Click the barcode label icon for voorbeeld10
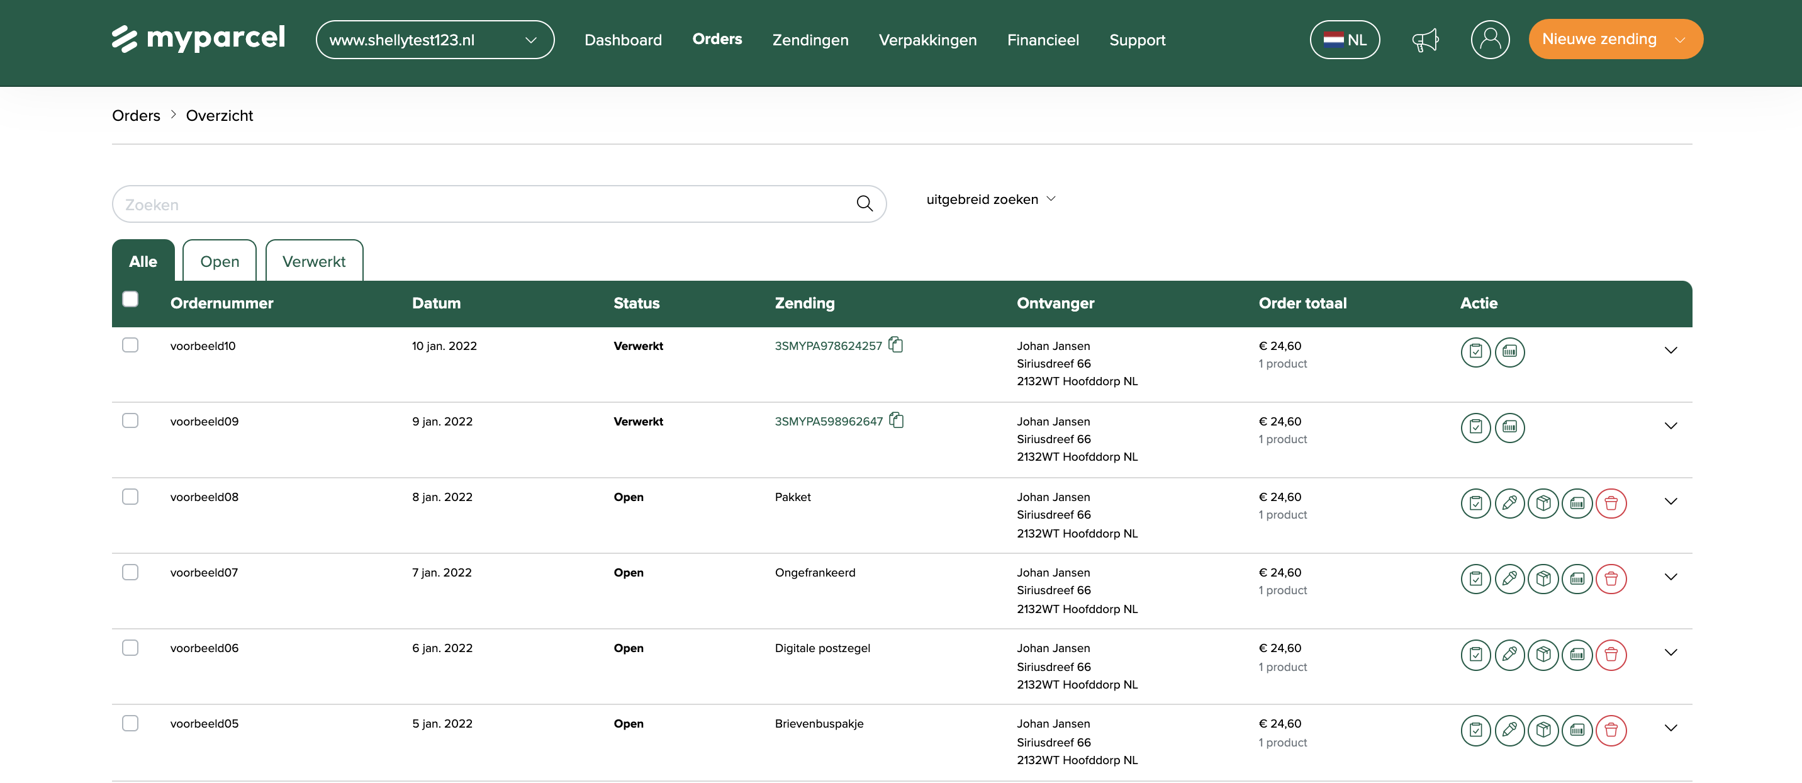 click(x=1509, y=352)
